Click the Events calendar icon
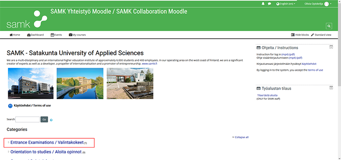Image resolution: width=341 pixels, height=160 pixels. (x=52, y=35)
